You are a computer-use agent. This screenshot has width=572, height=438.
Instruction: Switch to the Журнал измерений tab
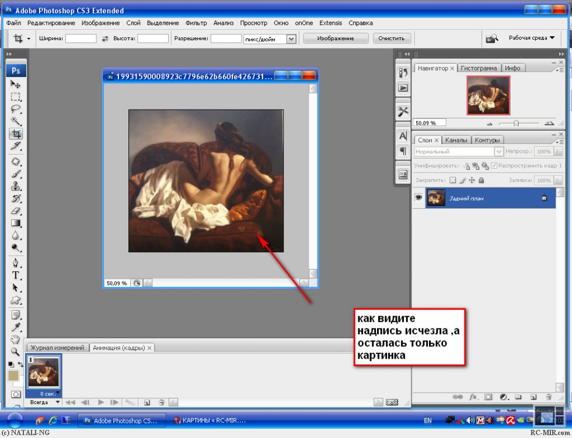click(57, 348)
